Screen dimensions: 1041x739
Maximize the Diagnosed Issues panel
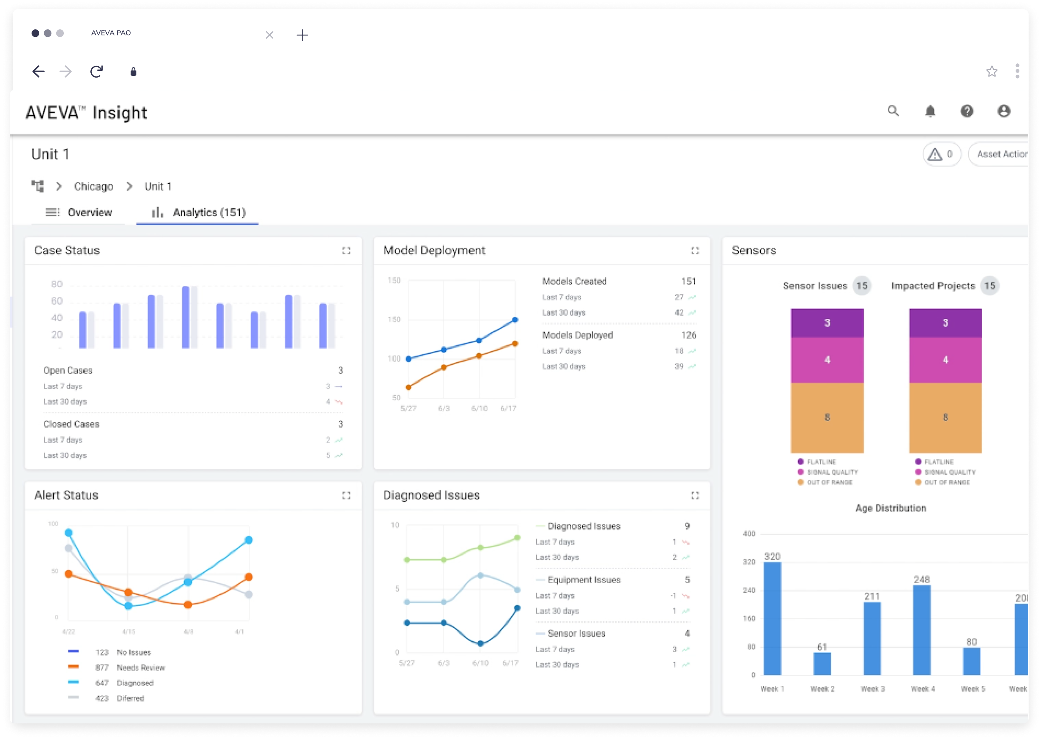(695, 496)
